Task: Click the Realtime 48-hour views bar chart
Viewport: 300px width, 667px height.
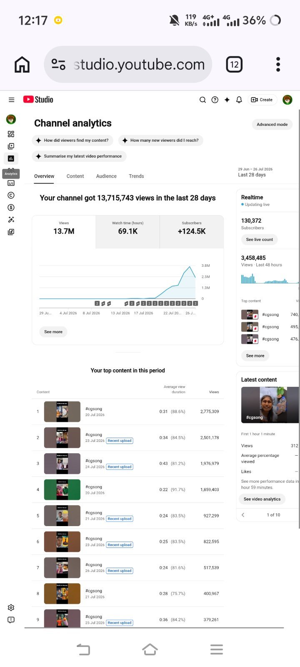Action: click(x=270, y=278)
